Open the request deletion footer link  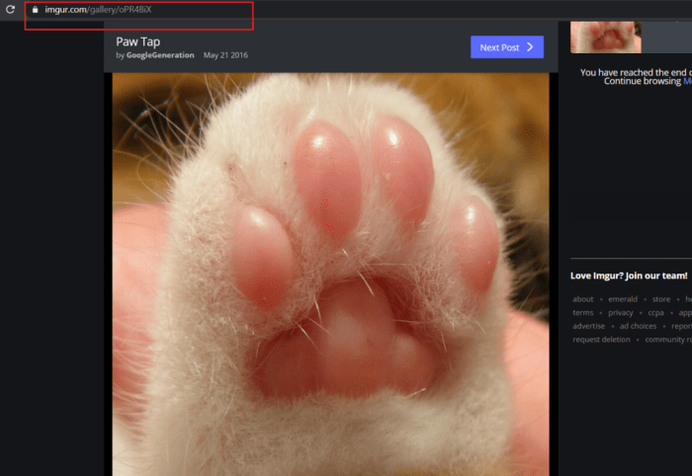point(601,340)
